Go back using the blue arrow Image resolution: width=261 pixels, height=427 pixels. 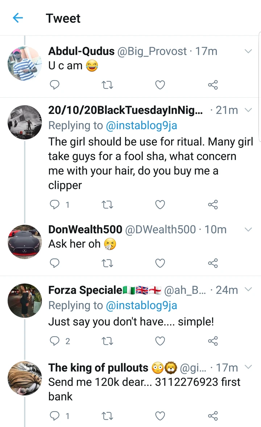click(18, 18)
